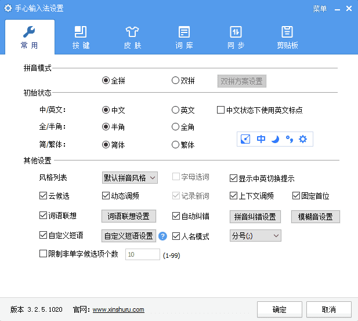
Task: Select the 双拼 radio button
Action: coord(176,81)
